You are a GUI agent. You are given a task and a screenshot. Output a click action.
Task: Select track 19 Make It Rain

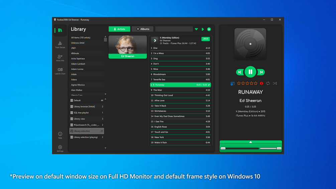pos(181,143)
